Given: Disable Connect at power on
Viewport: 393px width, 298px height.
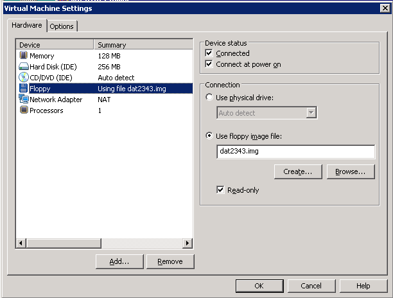Looking at the screenshot, I should [209, 64].
